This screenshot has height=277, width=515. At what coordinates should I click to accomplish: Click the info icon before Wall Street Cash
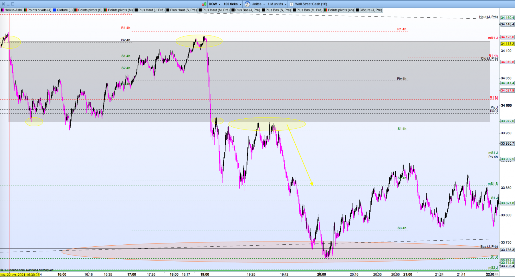point(292,4)
